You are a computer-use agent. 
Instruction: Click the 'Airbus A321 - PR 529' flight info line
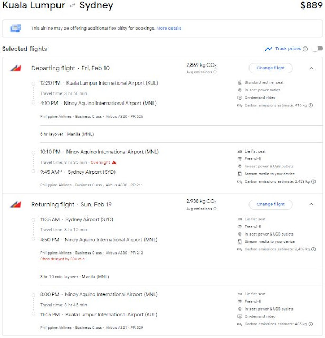pyautogui.click(x=125, y=328)
